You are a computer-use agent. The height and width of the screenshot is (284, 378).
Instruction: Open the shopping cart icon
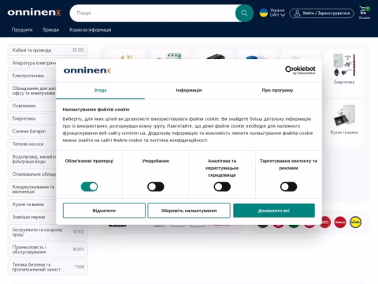pyautogui.click(x=364, y=12)
